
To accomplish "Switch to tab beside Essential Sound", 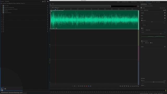I will [x=150, y=4].
